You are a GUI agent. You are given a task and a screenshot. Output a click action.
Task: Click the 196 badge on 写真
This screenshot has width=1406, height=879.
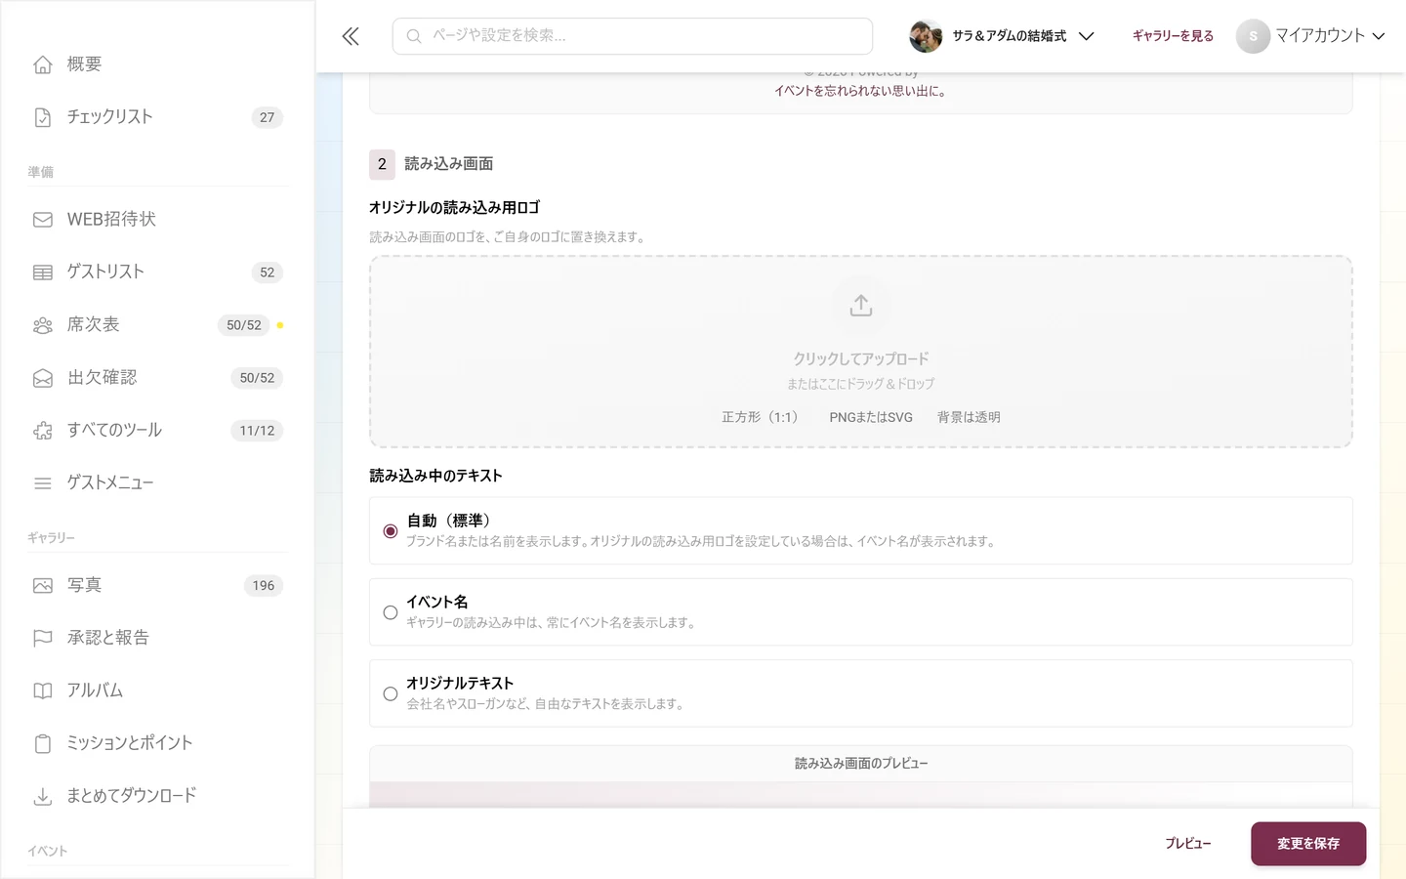point(264,586)
